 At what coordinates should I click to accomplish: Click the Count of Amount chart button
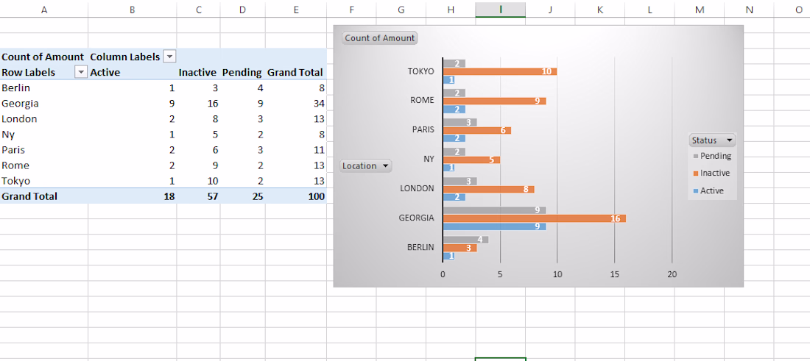[380, 38]
